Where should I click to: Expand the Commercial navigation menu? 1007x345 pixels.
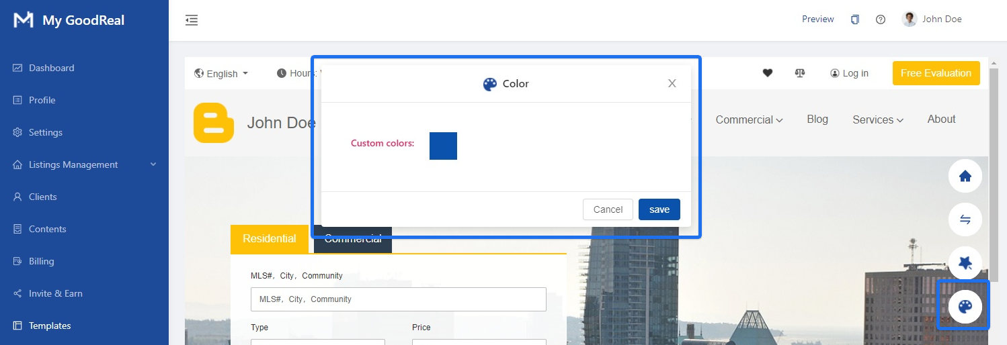(x=749, y=119)
